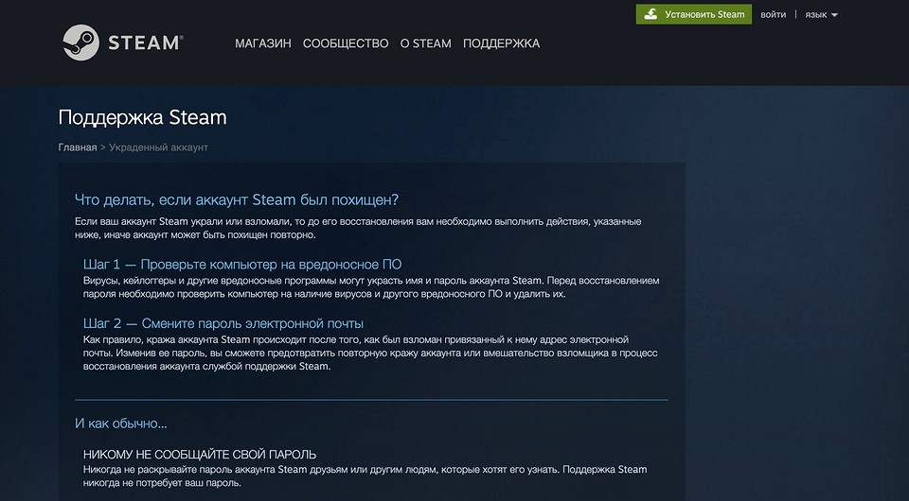Click Шаг 1 — Проверьте компьютер heading

[x=242, y=265]
